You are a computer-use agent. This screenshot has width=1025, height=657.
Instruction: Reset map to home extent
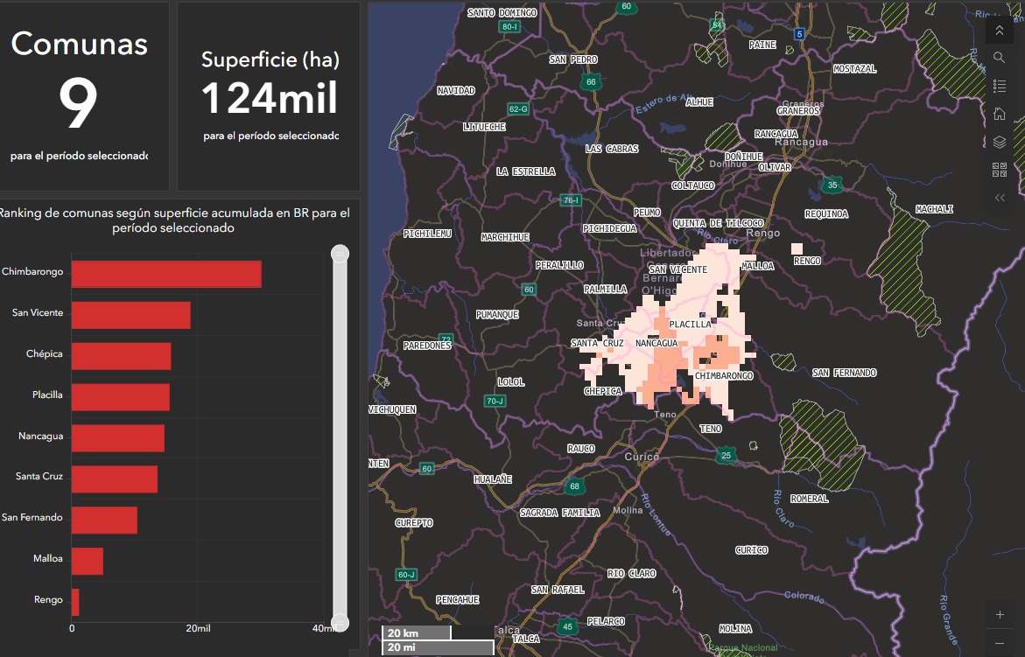pos(1000,114)
